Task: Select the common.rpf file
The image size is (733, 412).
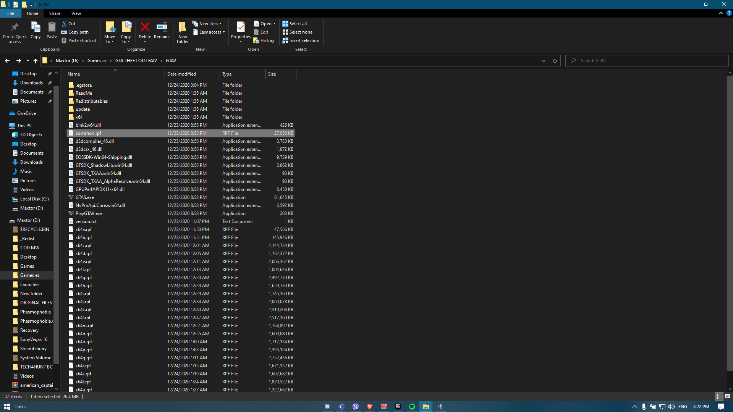Action: (181, 133)
